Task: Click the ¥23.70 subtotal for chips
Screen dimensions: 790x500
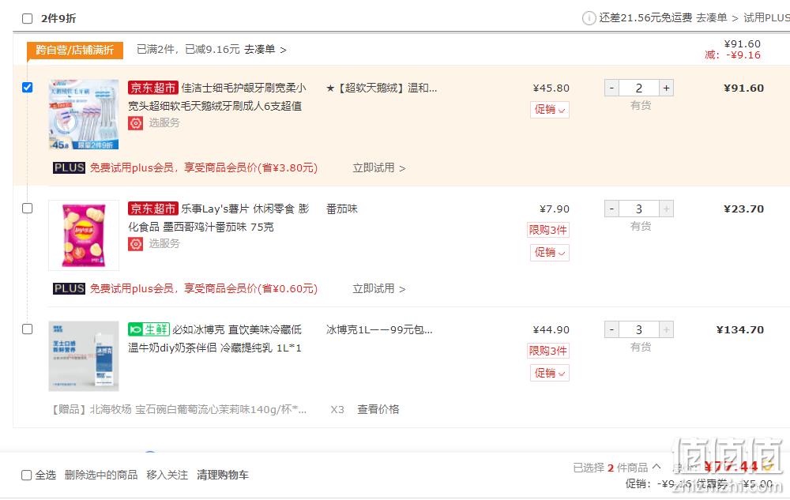Action: point(743,209)
